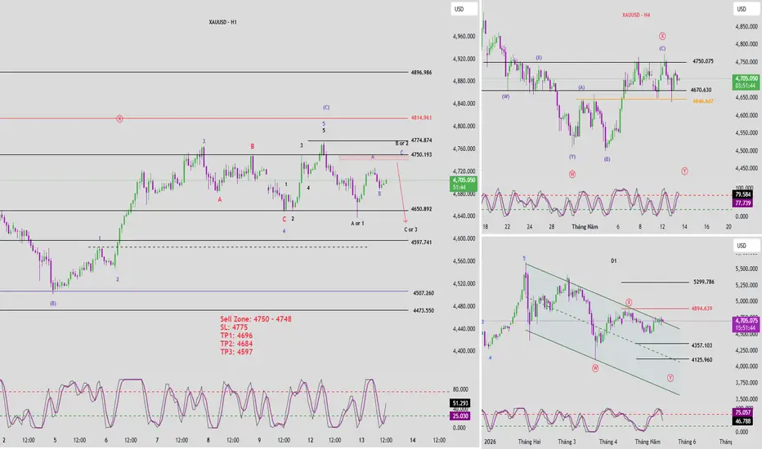Viewport: 762px width, 449px height.
Task: Select the red 4894.639 level label on D1
Action: pos(701,309)
